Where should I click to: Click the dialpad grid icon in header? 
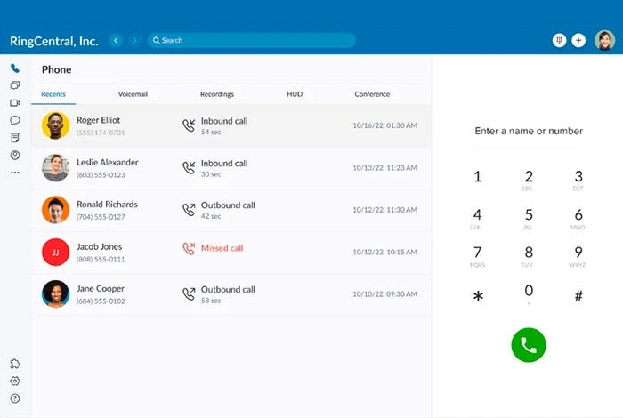pyautogui.click(x=560, y=40)
